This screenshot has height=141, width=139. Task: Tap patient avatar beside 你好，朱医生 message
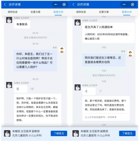62,50
